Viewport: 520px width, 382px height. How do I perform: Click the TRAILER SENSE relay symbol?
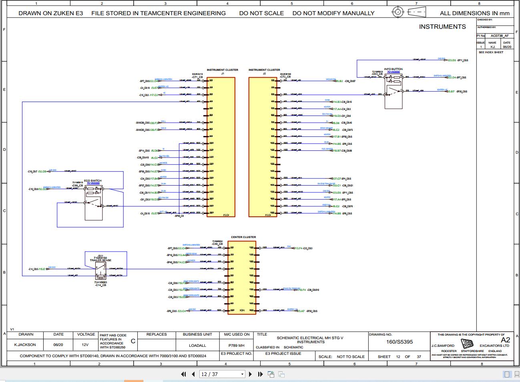click(x=101, y=272)
